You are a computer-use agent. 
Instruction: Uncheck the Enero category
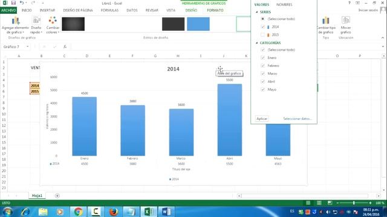click(x=262, y=58)
